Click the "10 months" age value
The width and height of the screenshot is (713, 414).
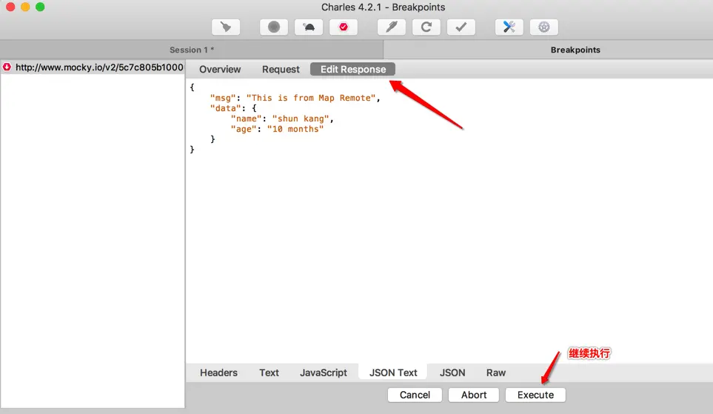pyautogui.click(x=295, y=129)
